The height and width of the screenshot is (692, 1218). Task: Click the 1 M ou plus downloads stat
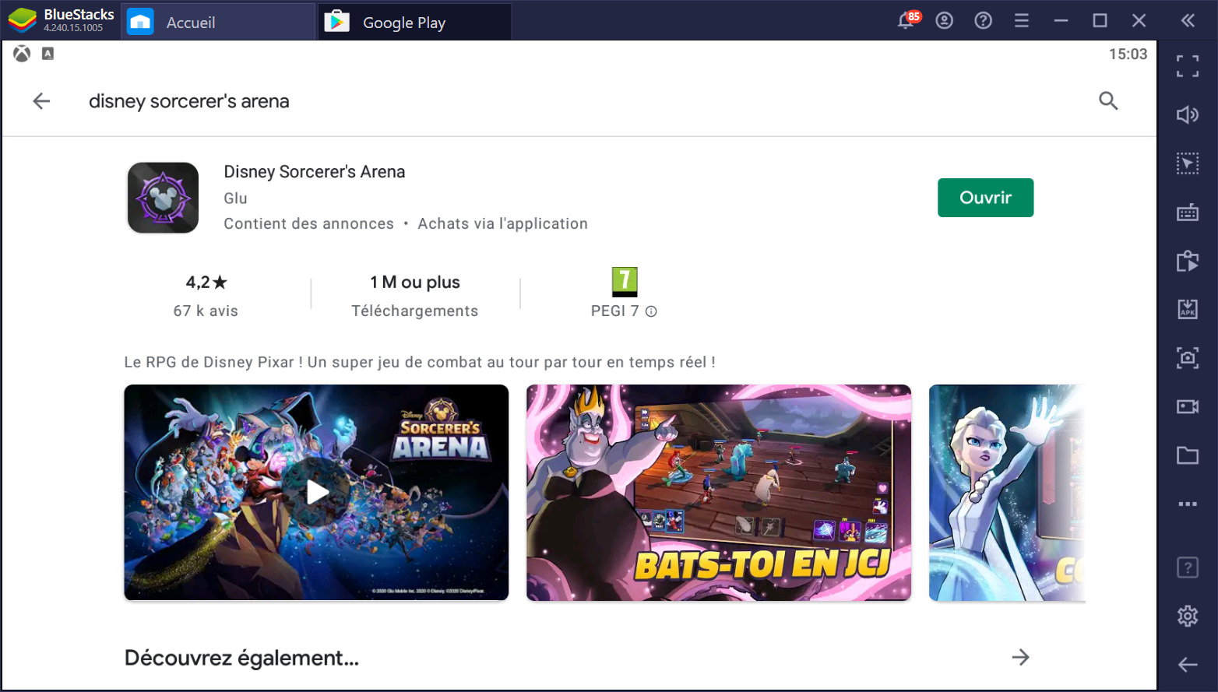tap(414, 296)
